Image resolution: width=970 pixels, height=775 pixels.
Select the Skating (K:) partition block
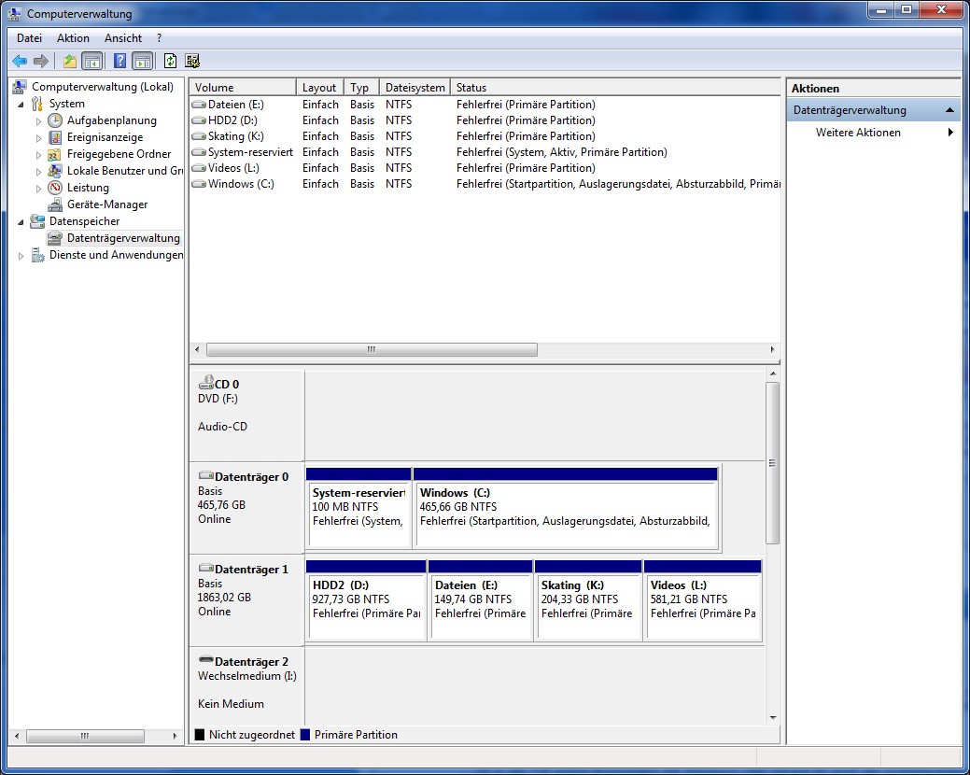588,600
